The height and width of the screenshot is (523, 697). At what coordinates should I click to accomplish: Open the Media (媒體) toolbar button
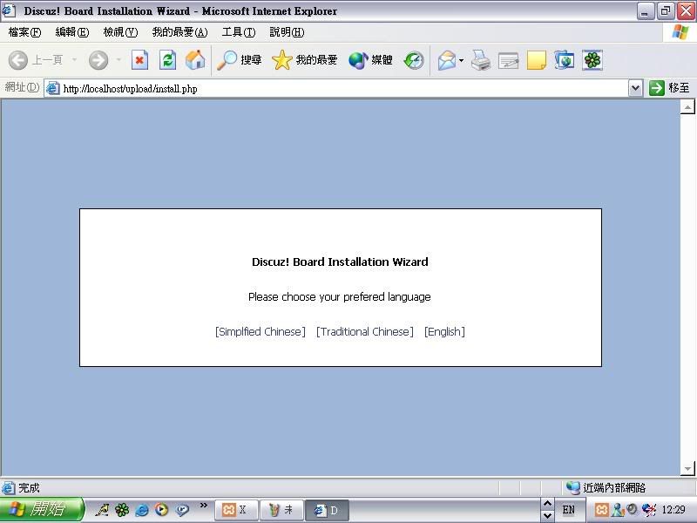pos(370,60)
